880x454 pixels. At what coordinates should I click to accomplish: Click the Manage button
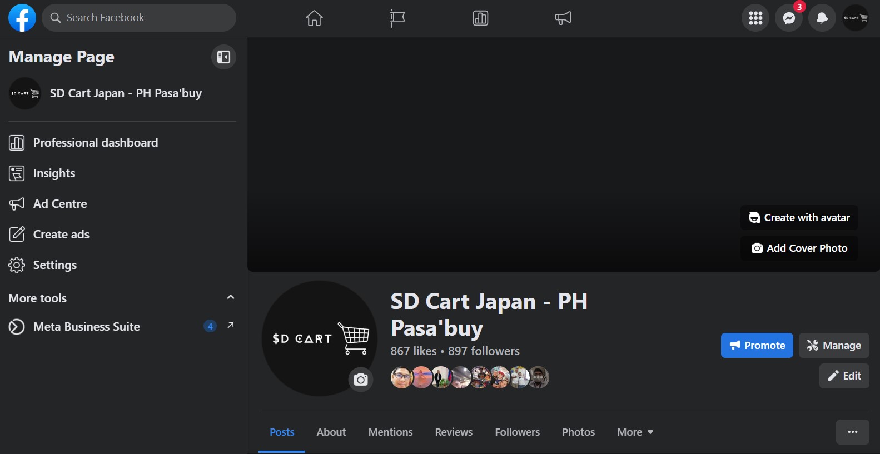click(x=834, y=346)
